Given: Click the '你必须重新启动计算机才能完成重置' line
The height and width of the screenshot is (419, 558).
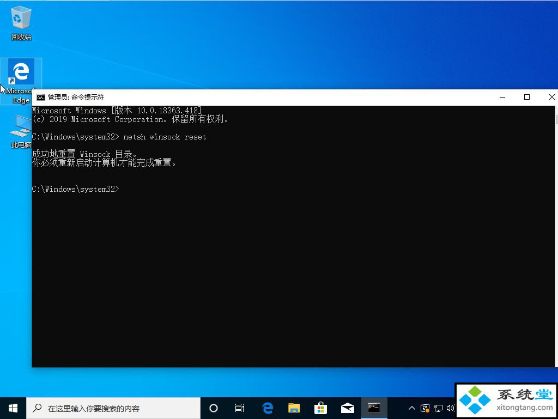Looking at the screenshot, I should click(104, 163).
